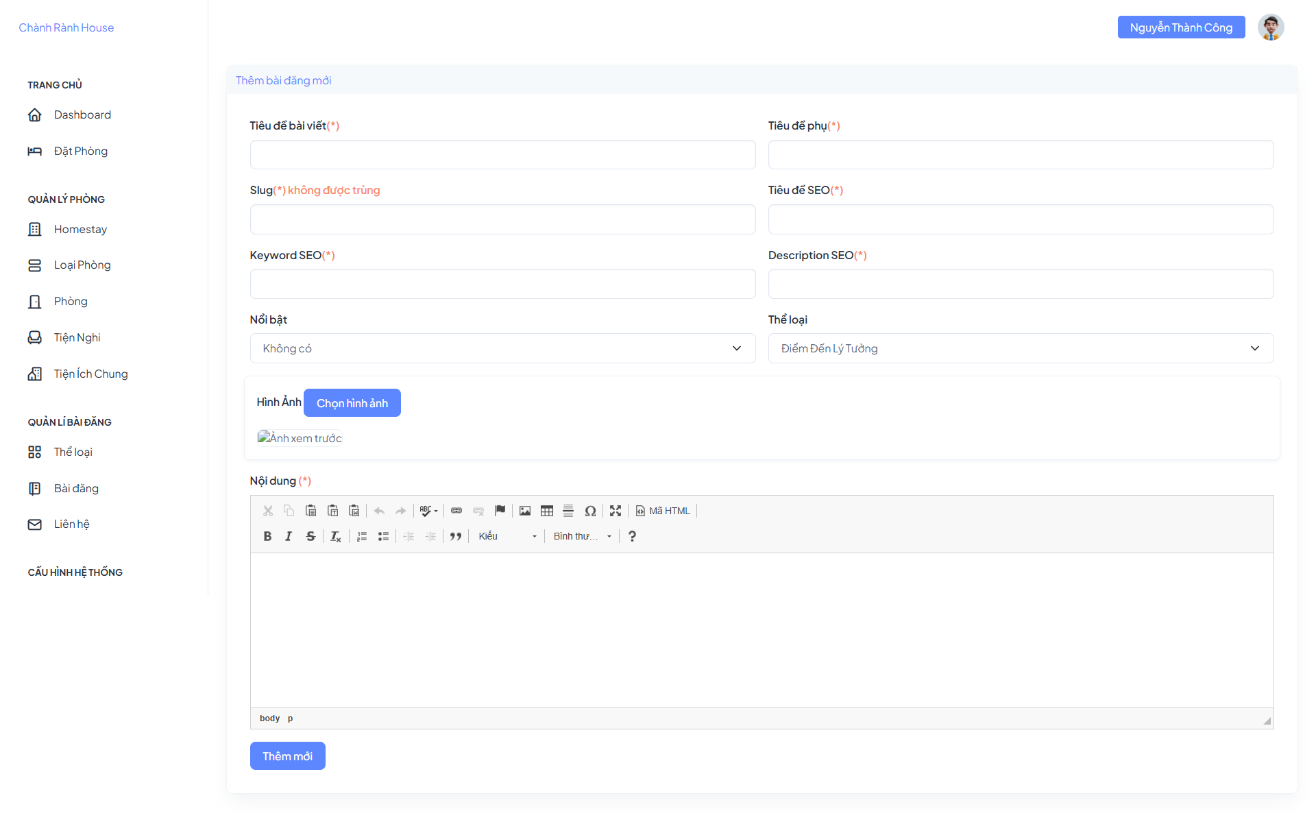Click the Tiêu đề bài viết field
This screenshot has width=1316, height=835.
coord(502,155)
